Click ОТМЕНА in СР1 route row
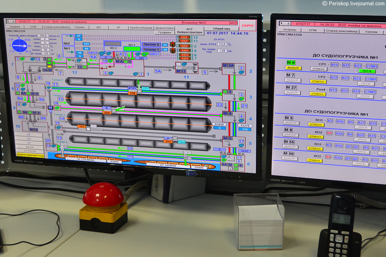The height and width of the screenshot is (257, 386). (x=319, y=69)
